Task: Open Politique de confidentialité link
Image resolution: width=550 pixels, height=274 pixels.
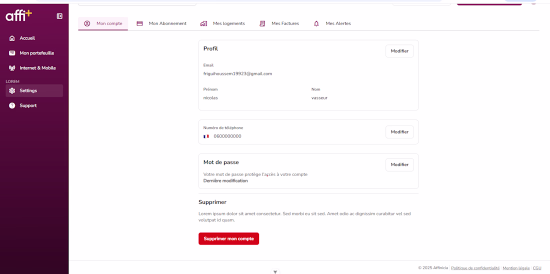Action: pos(475,268)
